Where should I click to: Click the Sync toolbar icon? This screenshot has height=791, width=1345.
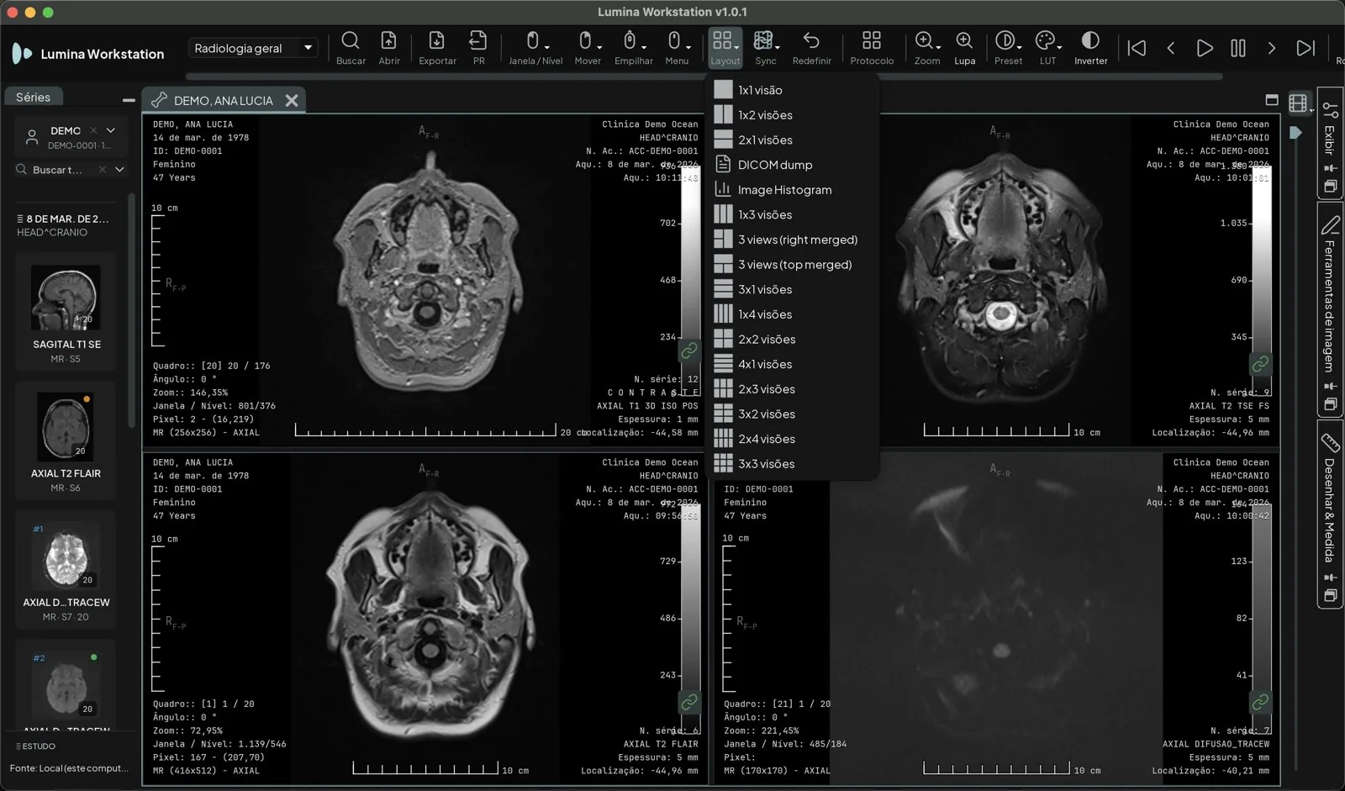[765, 48]
